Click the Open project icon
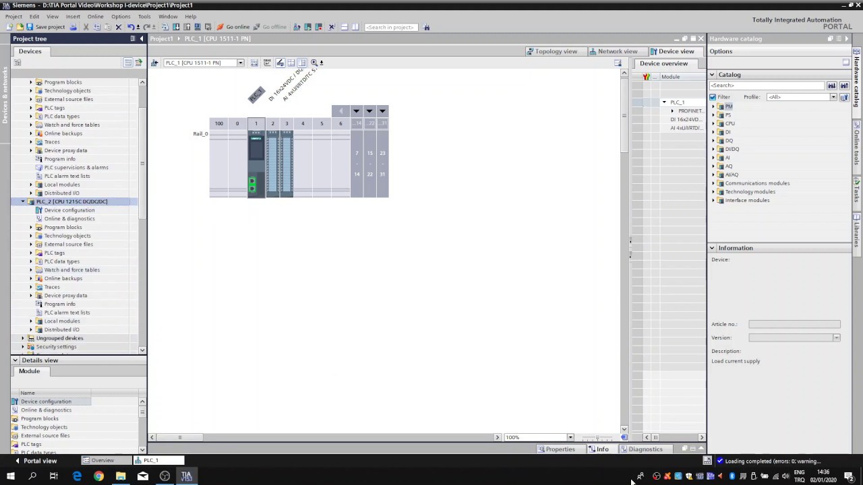Image resolution: width=863 pixels, height=485 pixels. tap(20, 27)
